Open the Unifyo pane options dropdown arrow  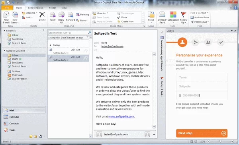(232, 31)
